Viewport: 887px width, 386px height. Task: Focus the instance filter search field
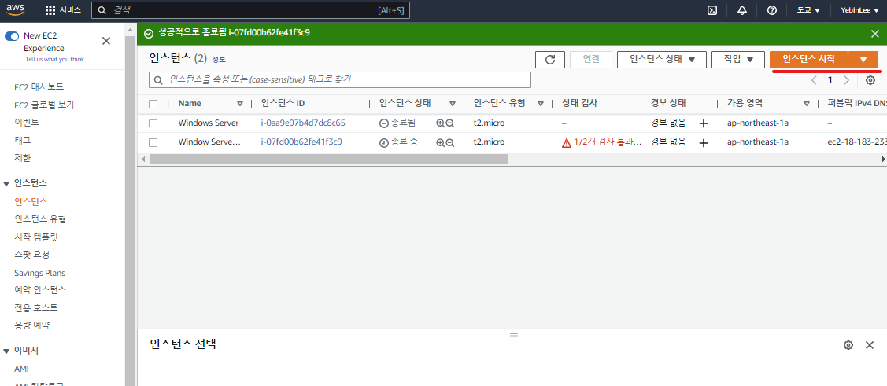tap(339, 79)
